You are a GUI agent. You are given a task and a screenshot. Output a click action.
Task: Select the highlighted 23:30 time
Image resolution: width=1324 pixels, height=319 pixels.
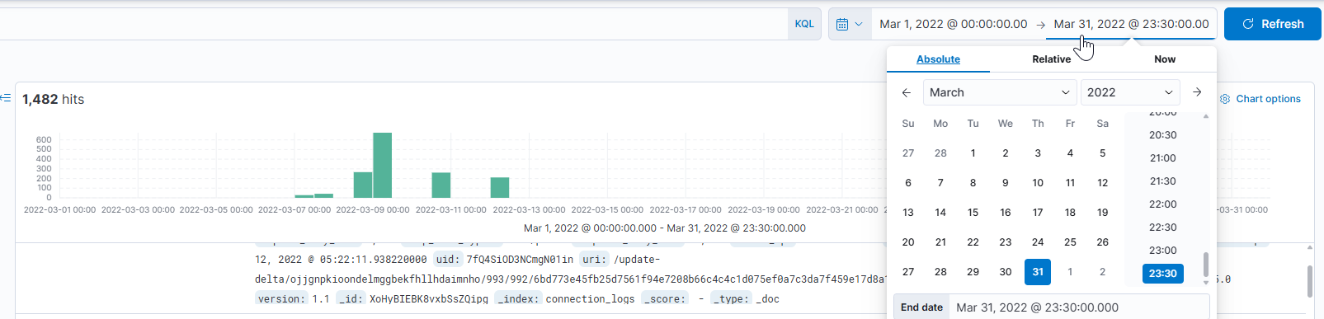[1162, 274]
